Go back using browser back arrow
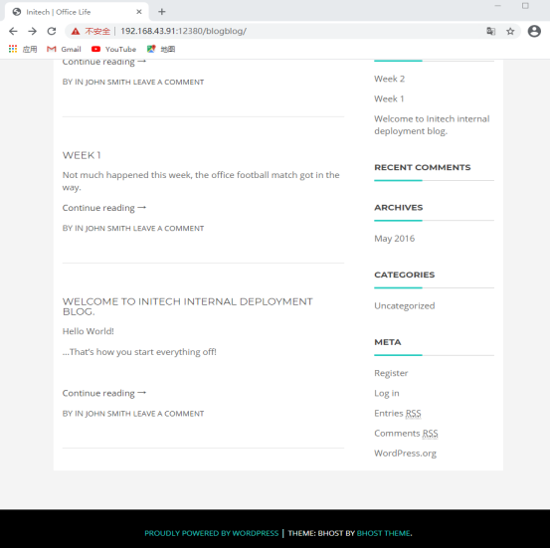This screenshot has height=548, width=550. click(13, 31)
